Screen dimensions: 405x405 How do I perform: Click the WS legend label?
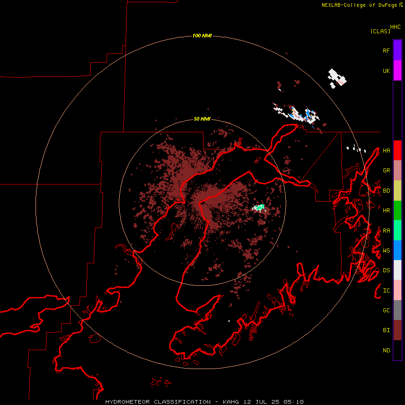pyautogui.click(x=386, y=251)
